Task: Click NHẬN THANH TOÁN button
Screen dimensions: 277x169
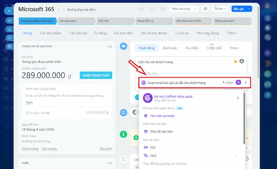Action: [96, 75]
